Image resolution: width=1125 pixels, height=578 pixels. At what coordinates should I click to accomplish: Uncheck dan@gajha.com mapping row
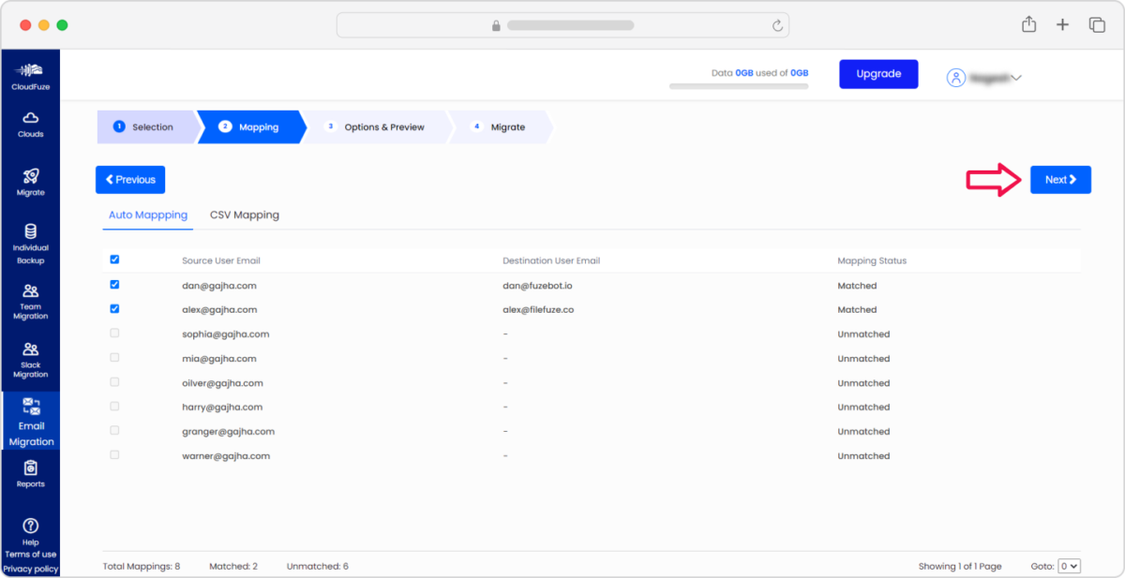pyautogui.click(x=113, y=284)
